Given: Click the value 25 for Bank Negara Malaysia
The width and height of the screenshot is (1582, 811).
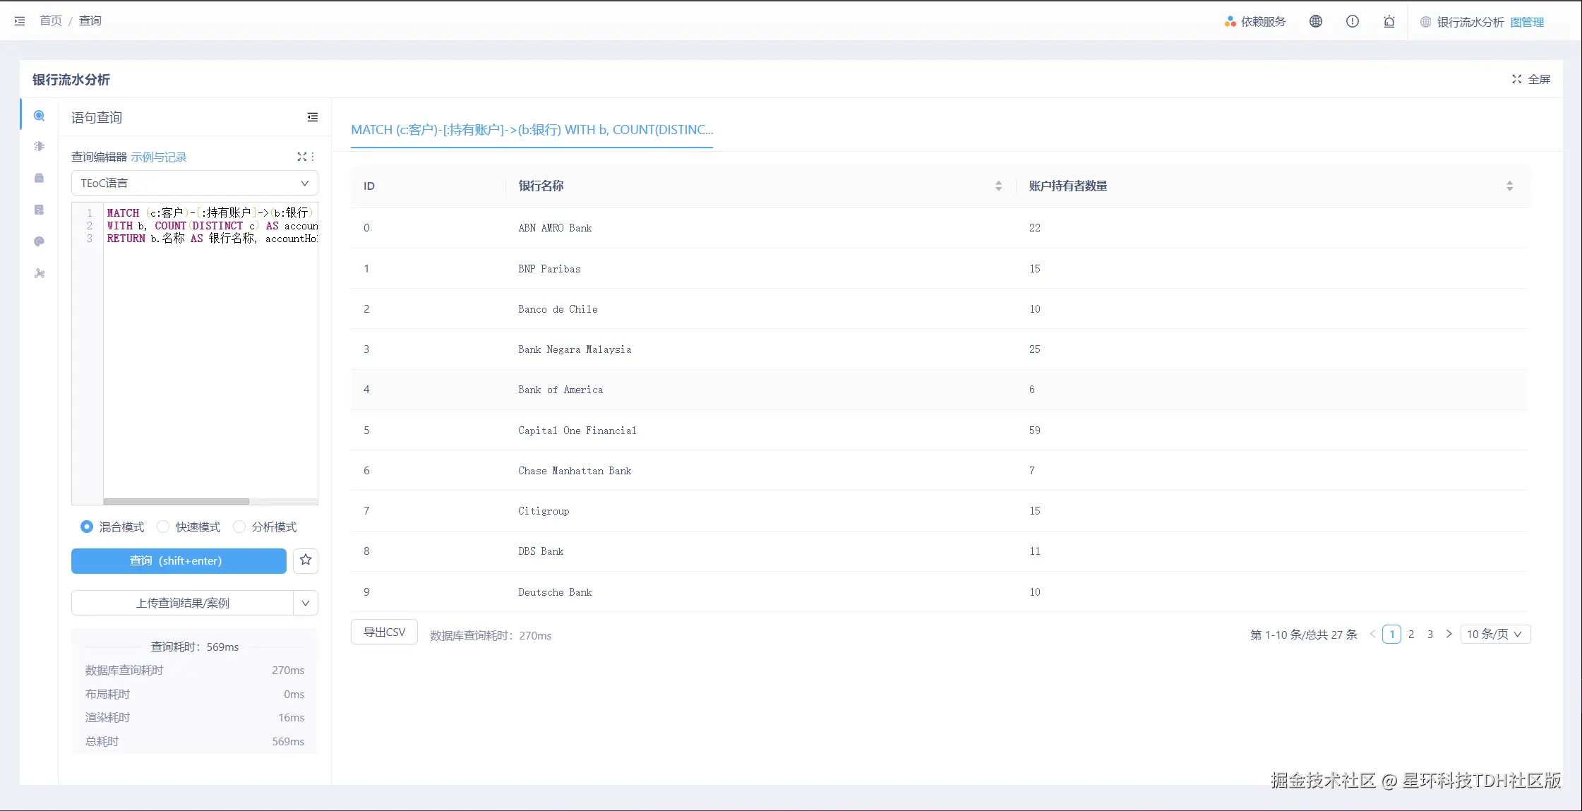Looking at the screenshot, I should coord(1035,349).
